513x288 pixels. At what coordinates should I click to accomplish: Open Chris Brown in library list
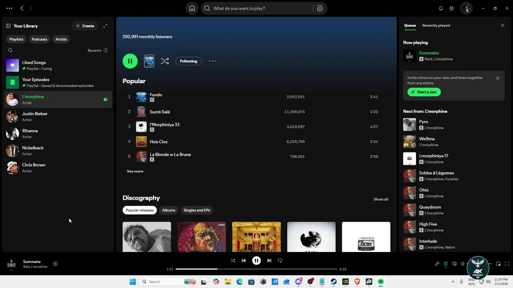(58, 168)
